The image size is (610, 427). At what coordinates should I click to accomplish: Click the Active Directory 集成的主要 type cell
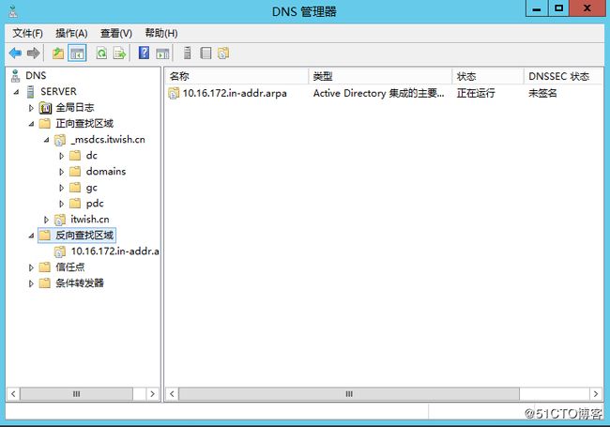pyautogui.click(x=378, y=93)
